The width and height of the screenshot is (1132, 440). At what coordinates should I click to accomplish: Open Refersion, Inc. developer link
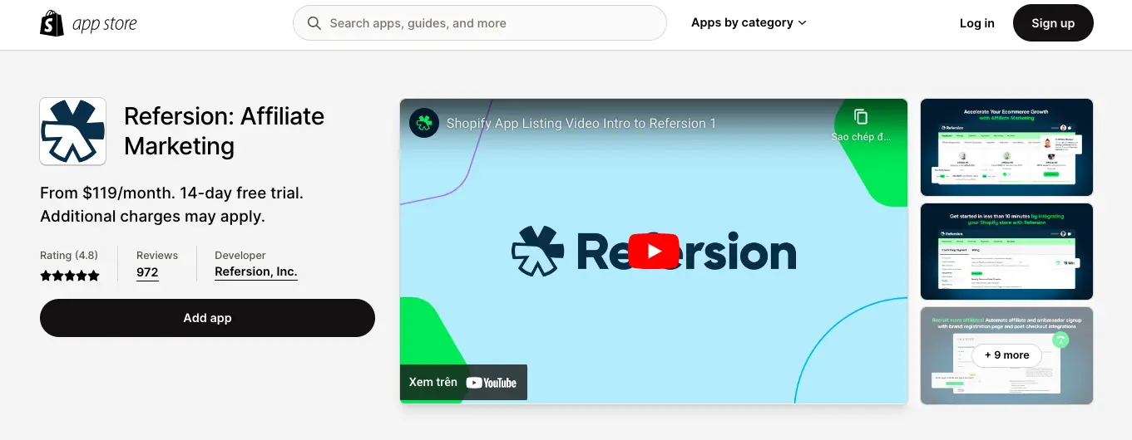256,271
